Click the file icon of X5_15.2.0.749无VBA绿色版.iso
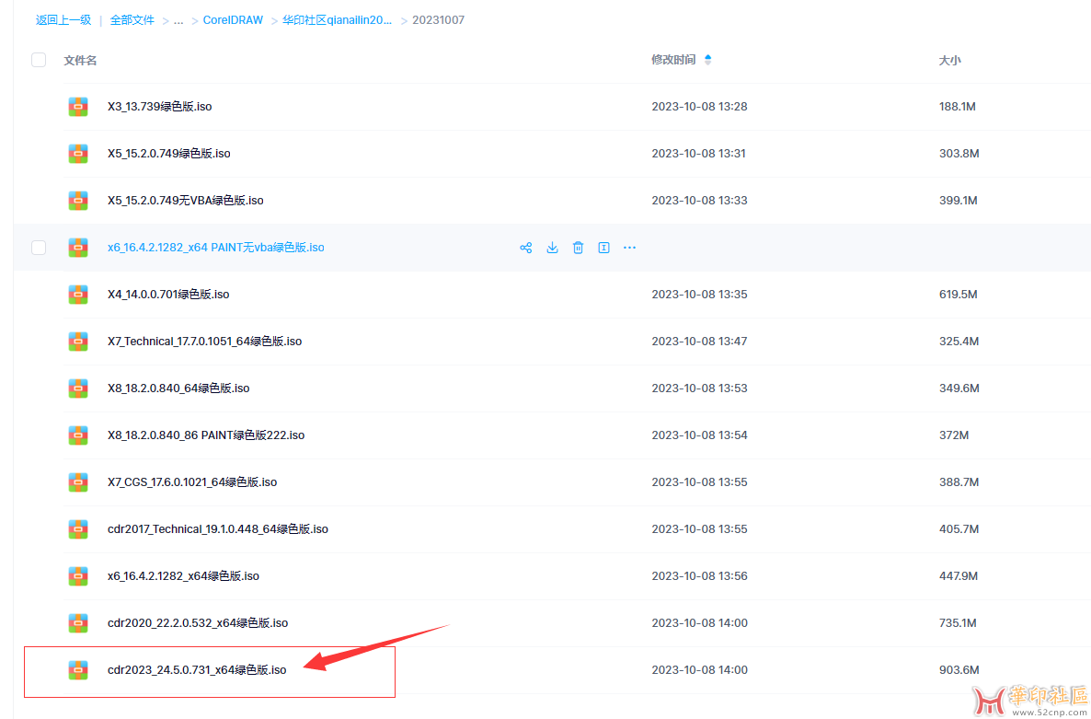 (78, 201)
